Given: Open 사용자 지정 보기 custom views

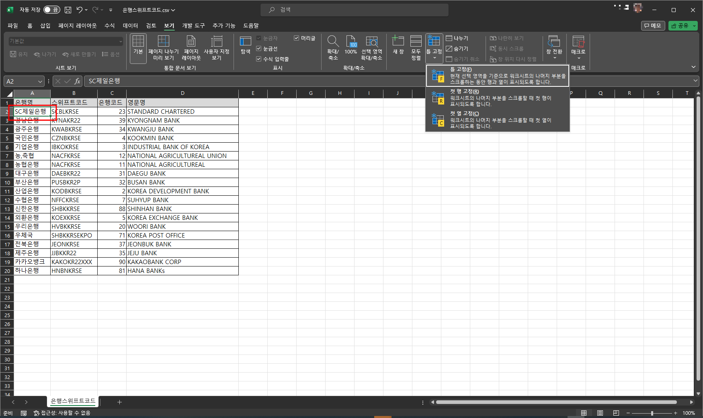Looking at the screenshot, I should click(x=216, y=48).
